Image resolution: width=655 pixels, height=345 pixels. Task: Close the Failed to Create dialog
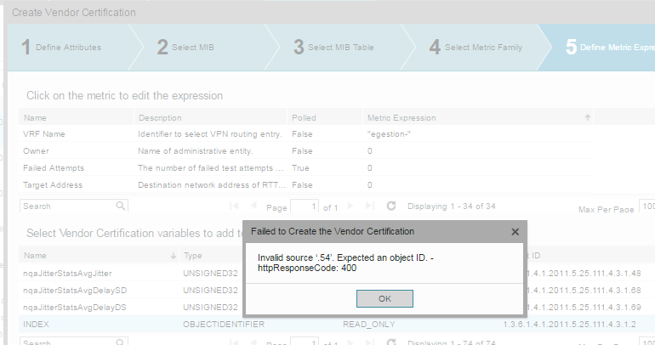tap(515, 232)
